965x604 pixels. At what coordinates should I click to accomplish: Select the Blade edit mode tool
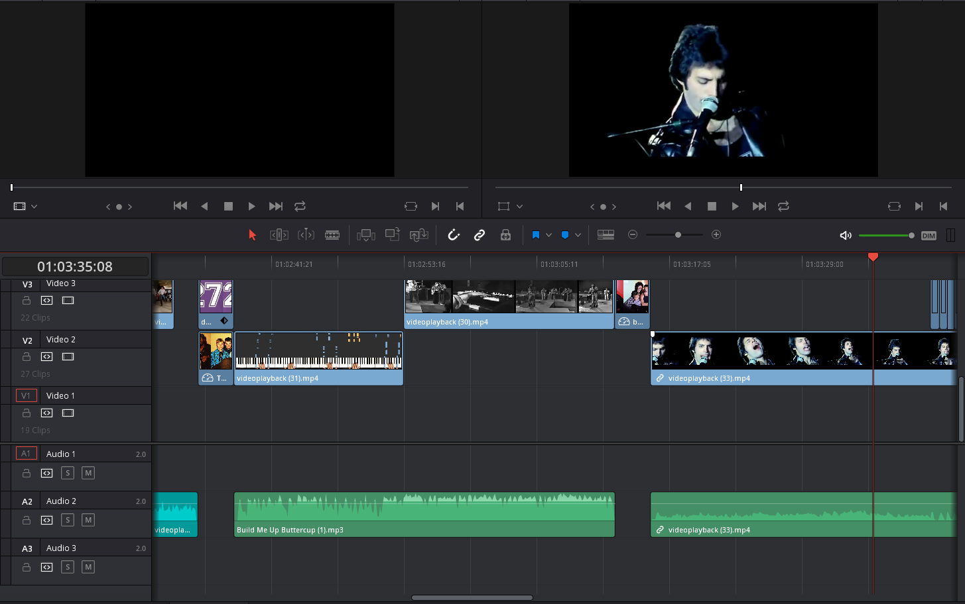point(332,234)
